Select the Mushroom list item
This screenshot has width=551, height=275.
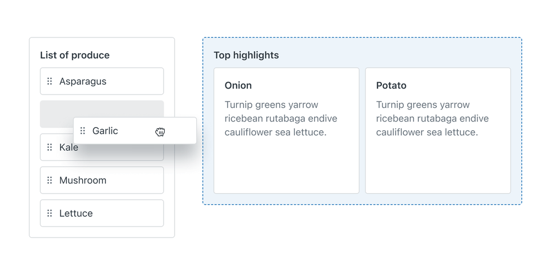102,180
